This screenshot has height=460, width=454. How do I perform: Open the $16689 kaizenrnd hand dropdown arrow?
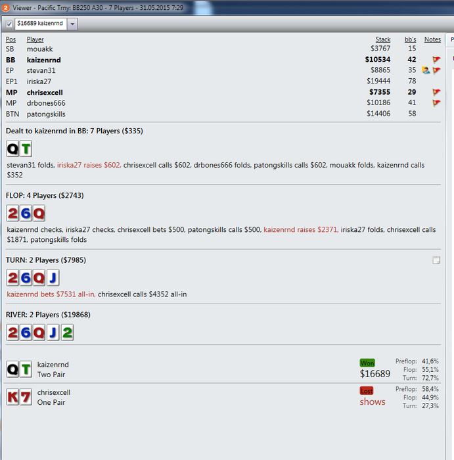(x=72, y=24)
